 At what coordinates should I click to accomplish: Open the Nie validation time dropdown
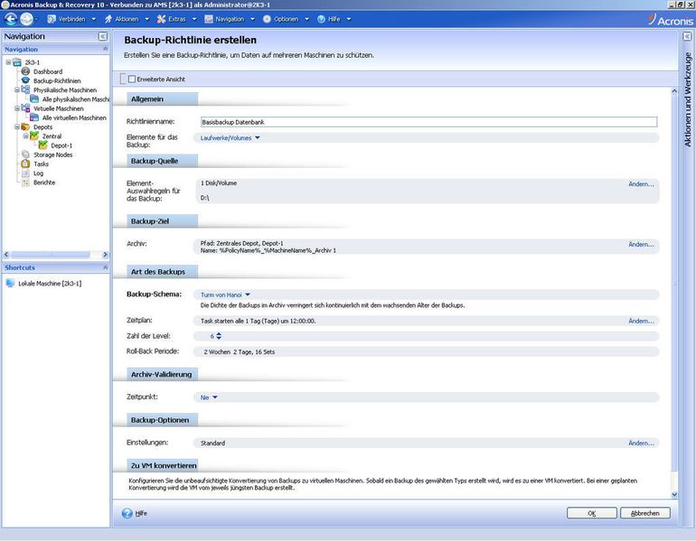(x=209, y=397)
